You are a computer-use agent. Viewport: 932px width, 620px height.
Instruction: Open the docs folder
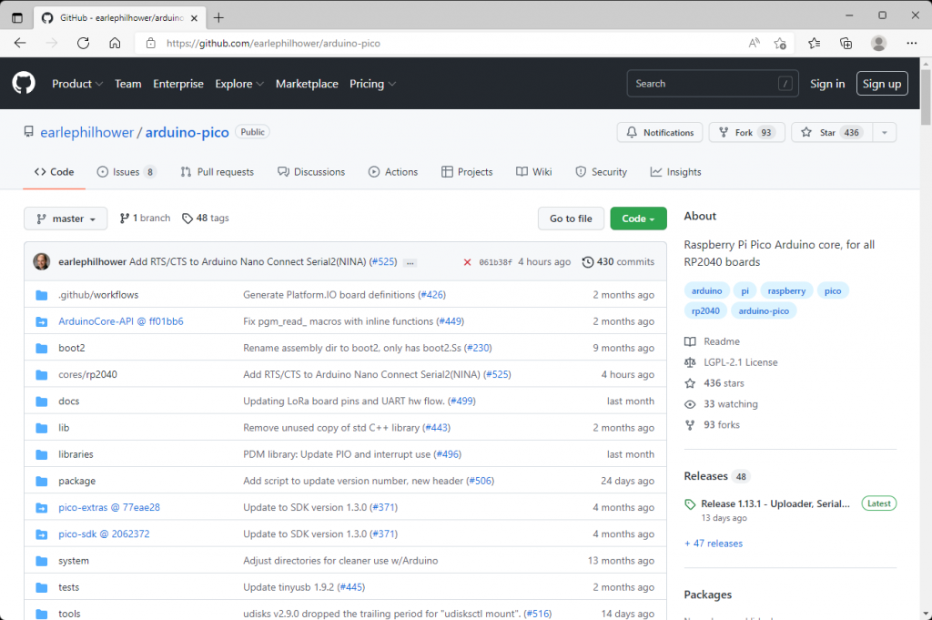click(x=68, y=401)
